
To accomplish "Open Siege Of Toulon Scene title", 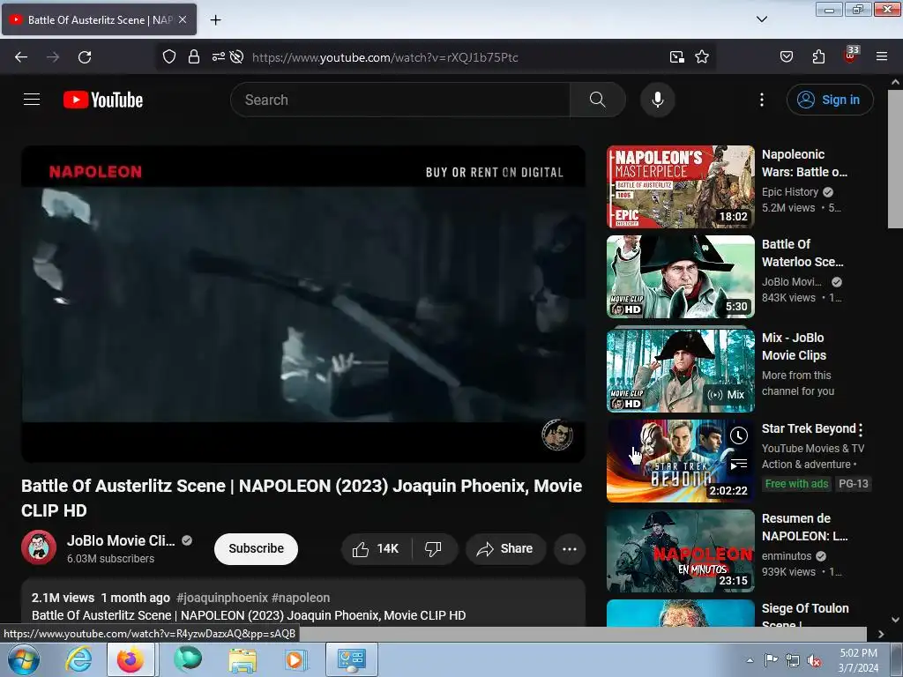I will [x=805, y=614].
